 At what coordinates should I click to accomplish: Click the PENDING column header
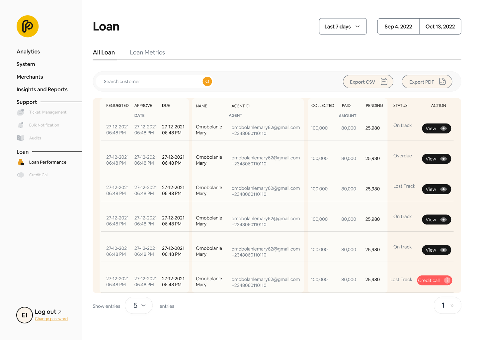pos(374,106)
